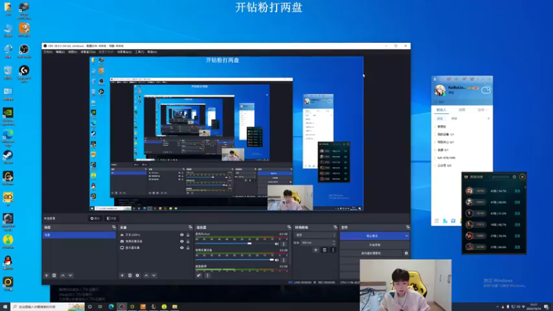The width and height of the screenshot is (553, 311).
Task: Click the Windows taskbar search box
Action: (48, 307)
